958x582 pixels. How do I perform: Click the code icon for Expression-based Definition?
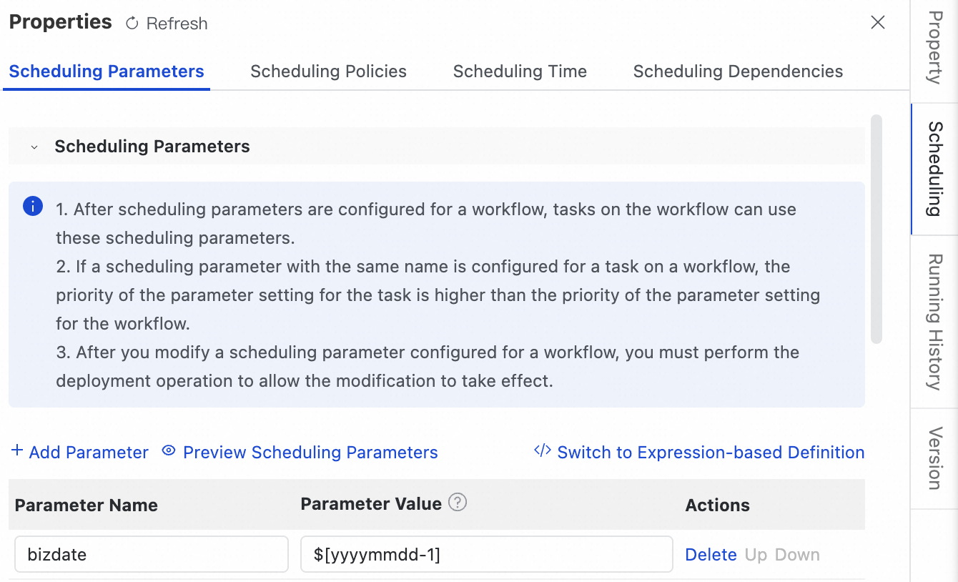(542, 451)
